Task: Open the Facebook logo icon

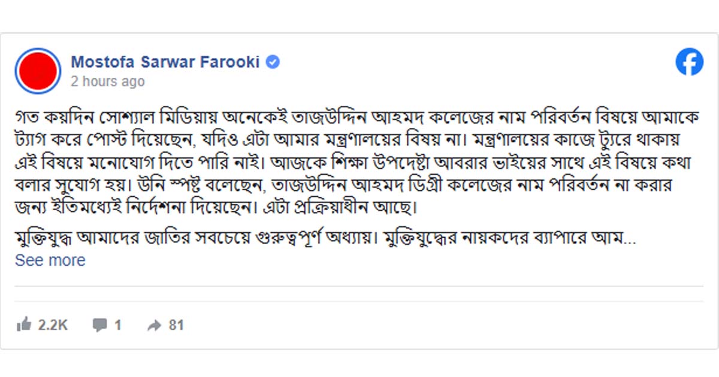Action: click(x=689, y=62)
